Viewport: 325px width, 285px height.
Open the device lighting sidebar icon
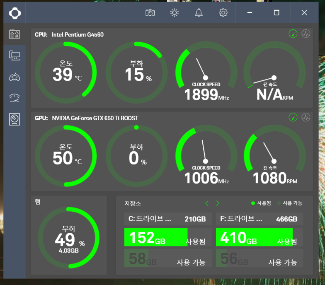coord(15,119)
